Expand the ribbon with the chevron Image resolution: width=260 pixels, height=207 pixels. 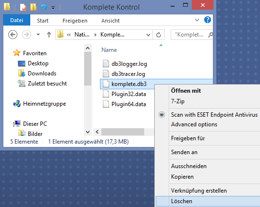(x=197, y=20)
